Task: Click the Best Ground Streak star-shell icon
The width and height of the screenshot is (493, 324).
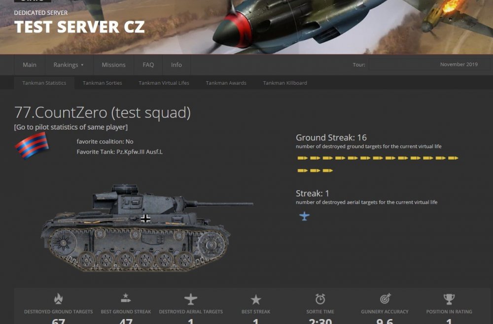Action: (x=126, y=298)
